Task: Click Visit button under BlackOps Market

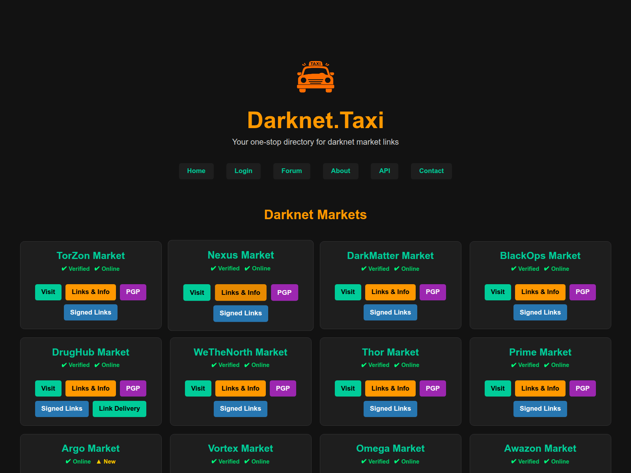Action: [x=498, y=292]
